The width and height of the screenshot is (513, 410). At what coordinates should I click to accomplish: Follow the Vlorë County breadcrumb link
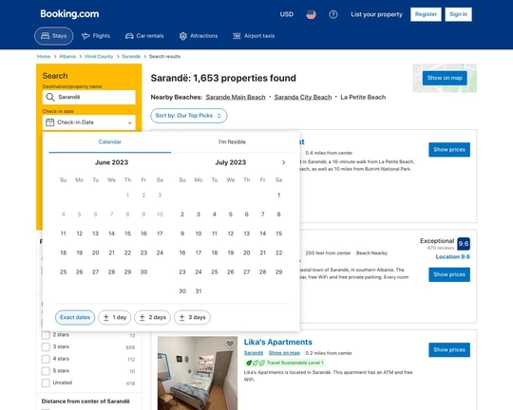[x=99, y=57]
